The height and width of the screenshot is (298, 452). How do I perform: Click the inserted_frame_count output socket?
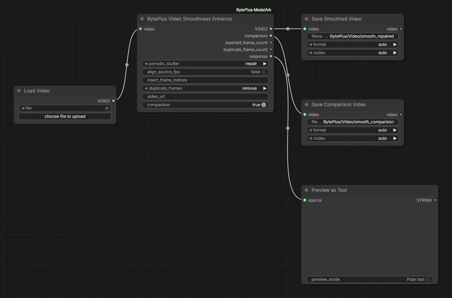tap(271, 42)
